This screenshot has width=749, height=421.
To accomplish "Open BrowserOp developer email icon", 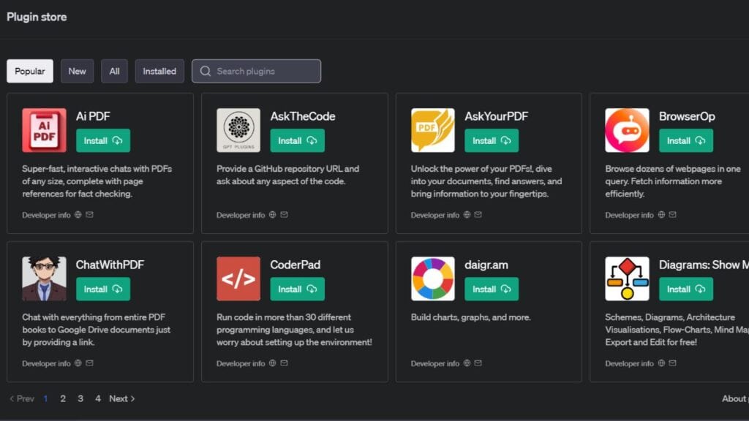I will [x=673, y=215].
